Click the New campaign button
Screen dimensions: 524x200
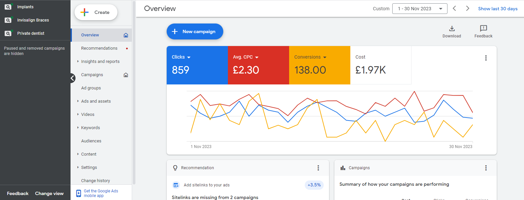click(x=195, y=31)
